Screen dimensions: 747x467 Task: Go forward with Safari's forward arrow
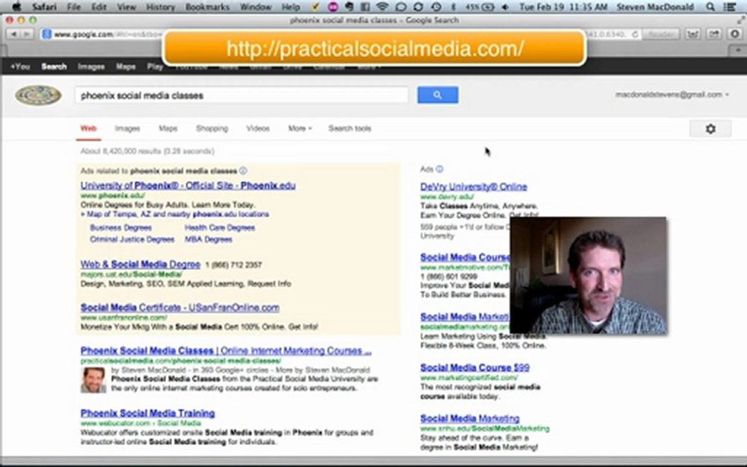tap(27, 34)
